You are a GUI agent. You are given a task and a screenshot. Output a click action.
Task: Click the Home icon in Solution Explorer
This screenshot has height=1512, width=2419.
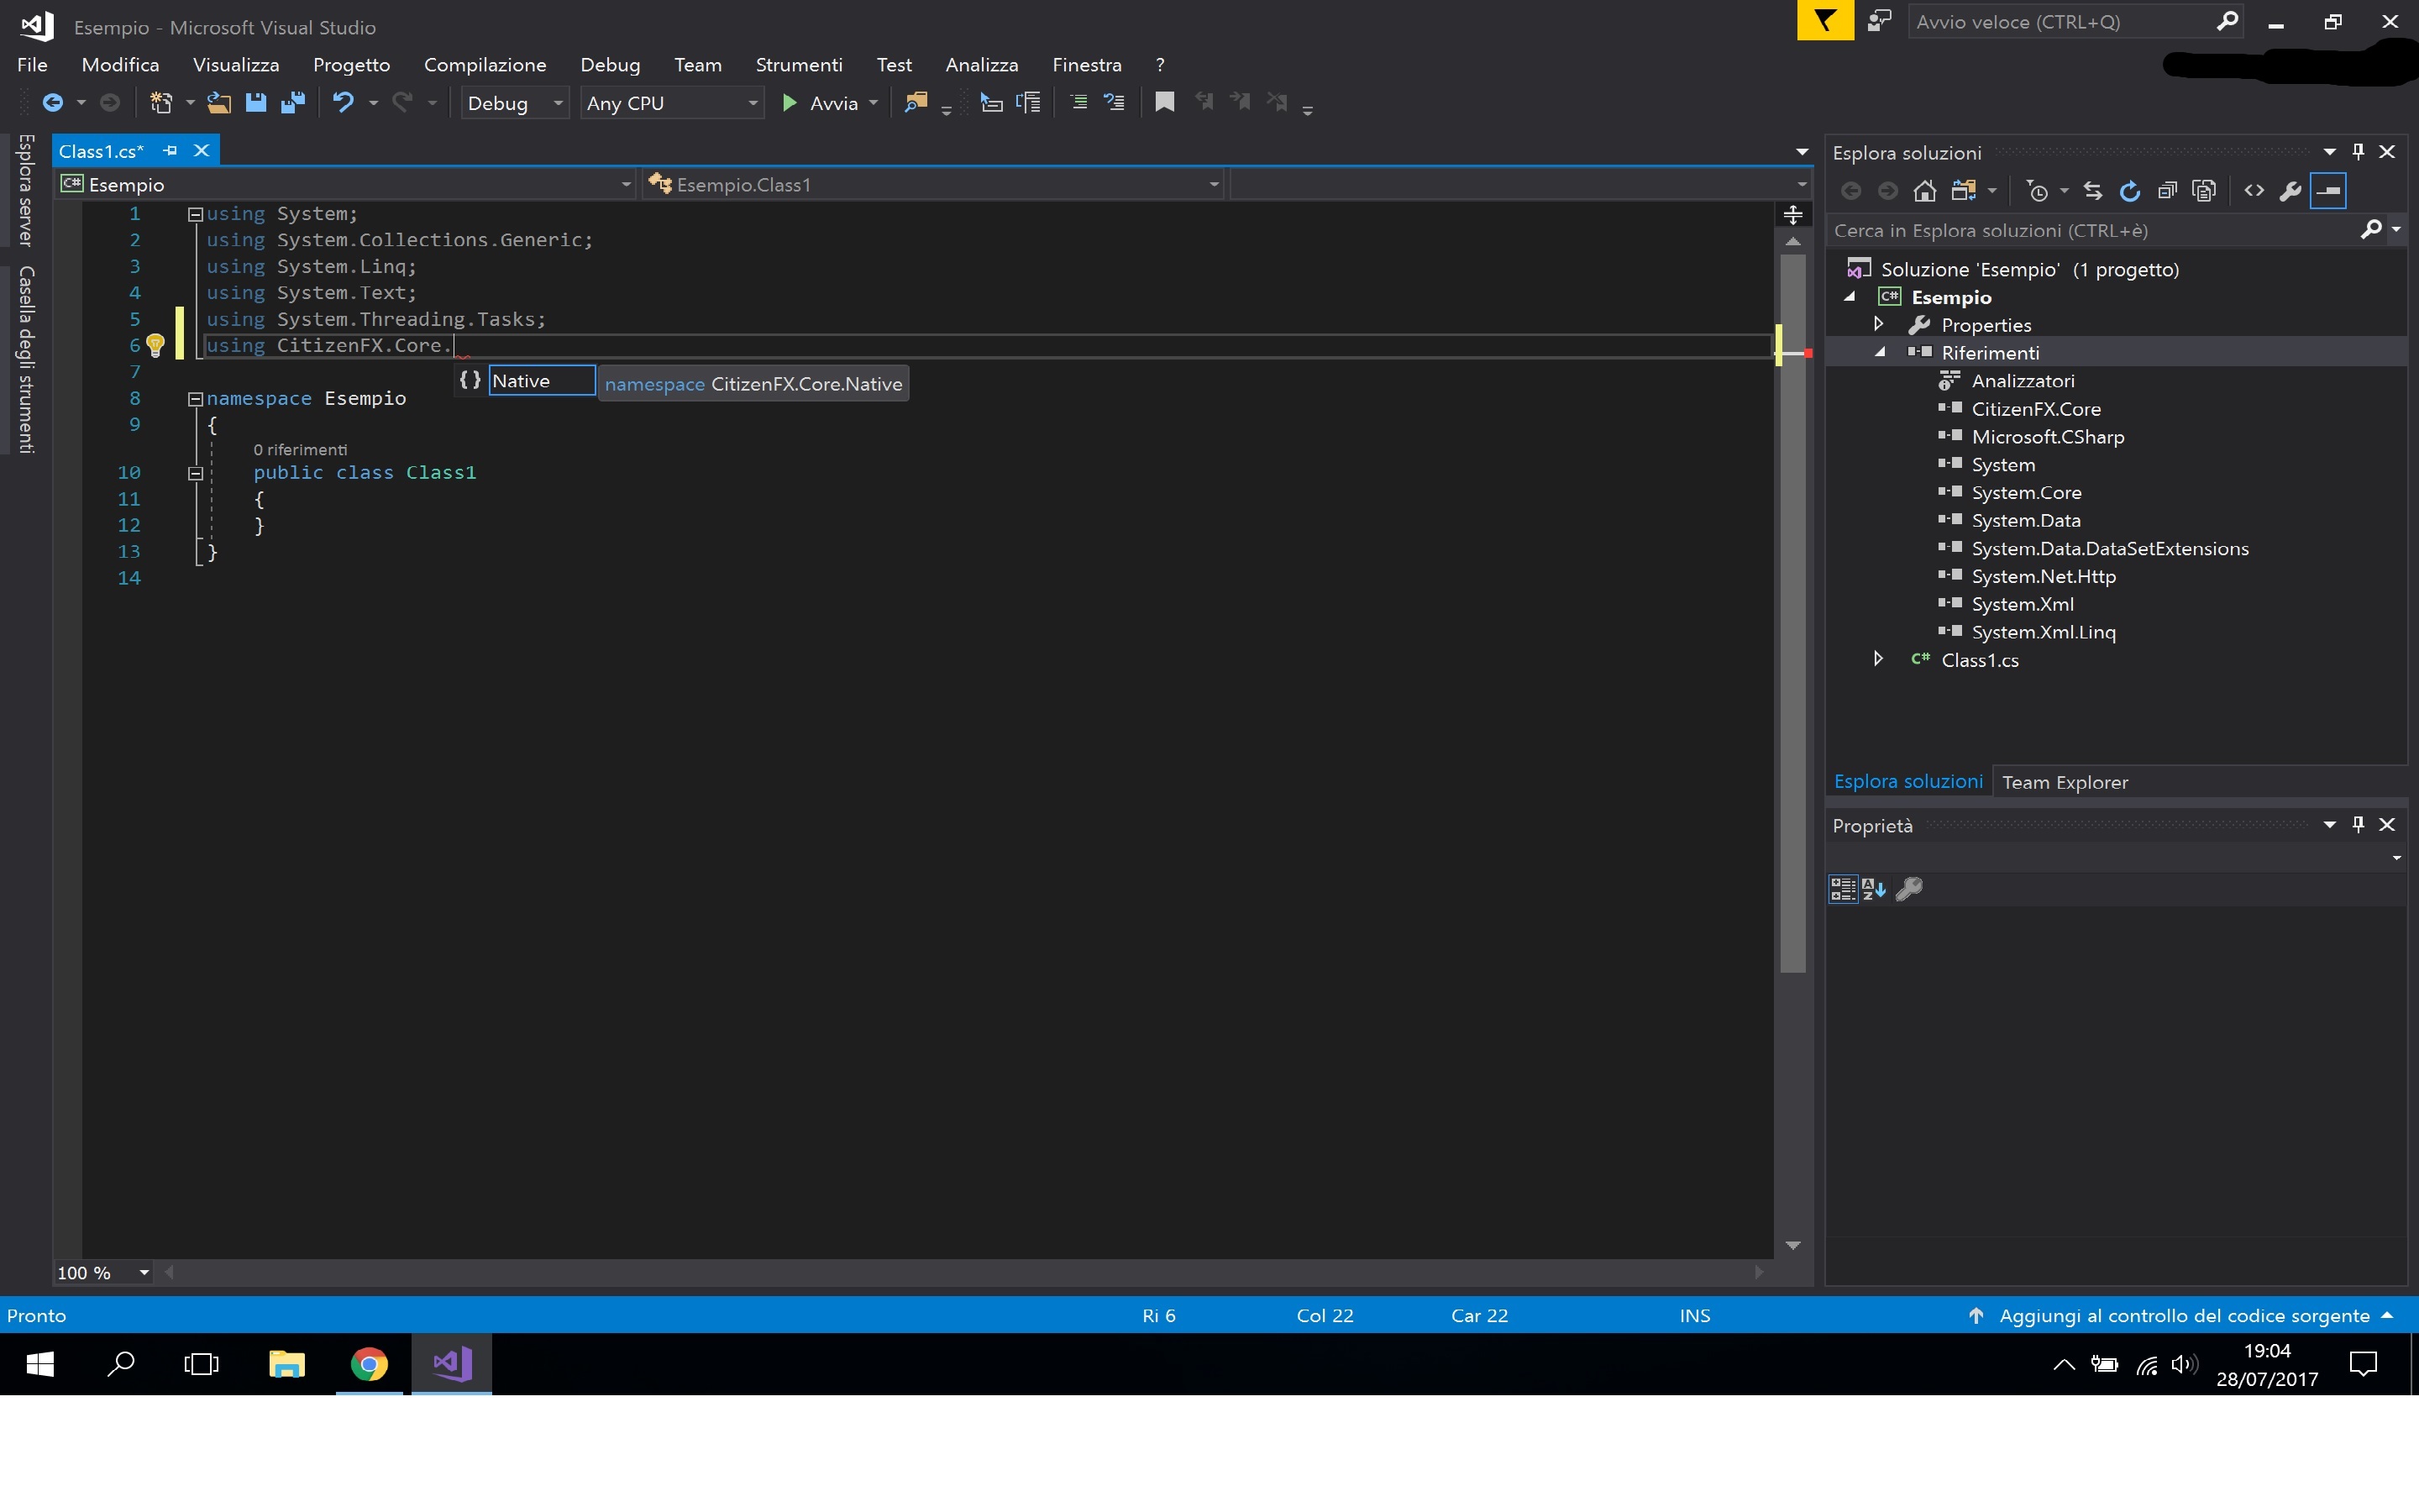pos(1925,191)
